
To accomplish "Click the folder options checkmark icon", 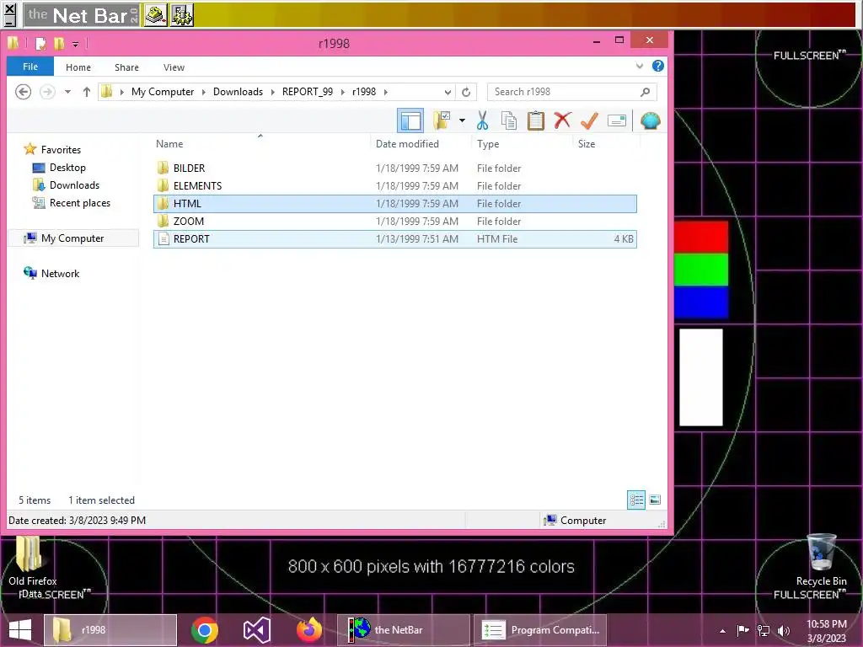I will pos(442,120).
